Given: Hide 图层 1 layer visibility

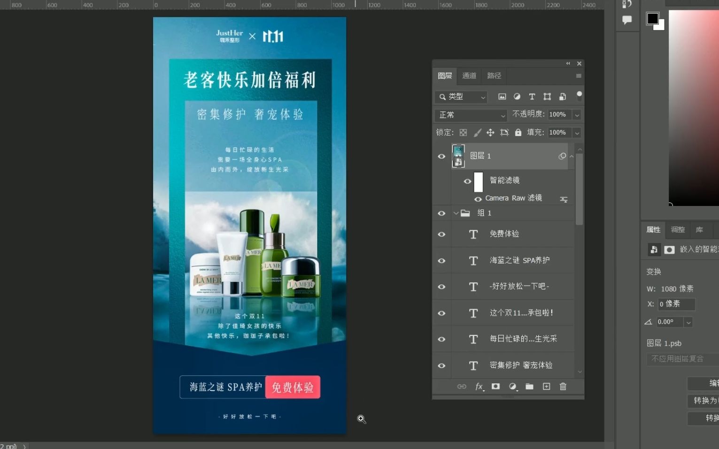Looking at the screenshot, I should click(x=441, y=157).
